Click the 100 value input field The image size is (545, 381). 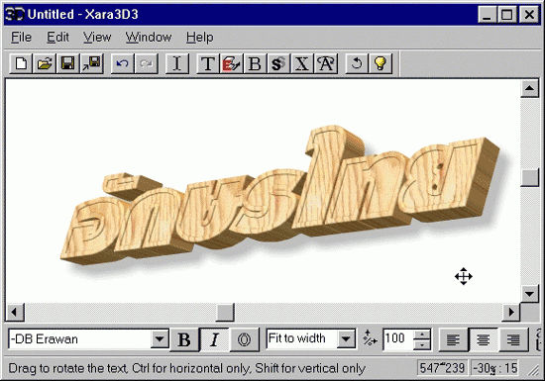click(398, 339)
